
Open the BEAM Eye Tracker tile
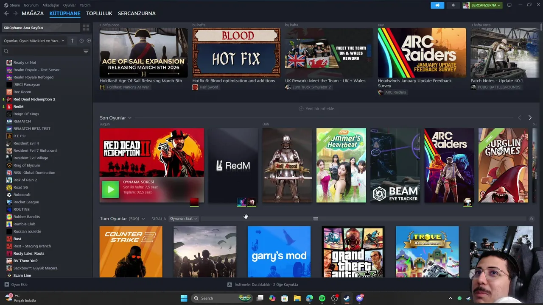(x=395, y=165)
